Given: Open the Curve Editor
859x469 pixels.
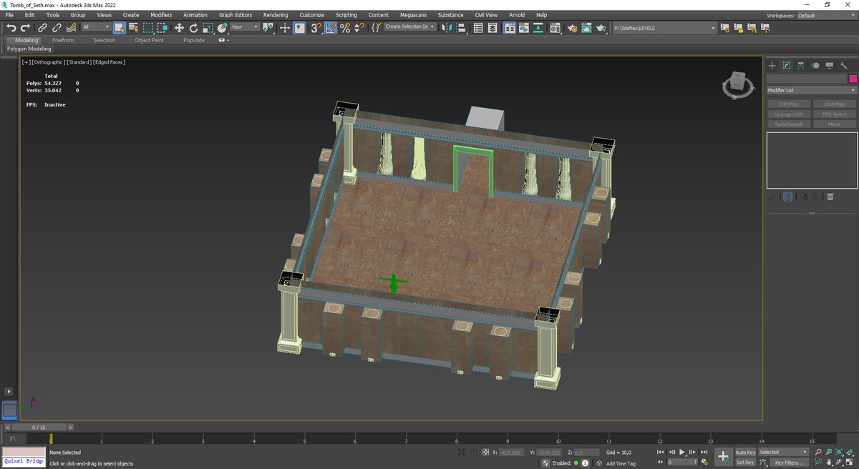Looking at the screenshot, I should pos(525,27).
